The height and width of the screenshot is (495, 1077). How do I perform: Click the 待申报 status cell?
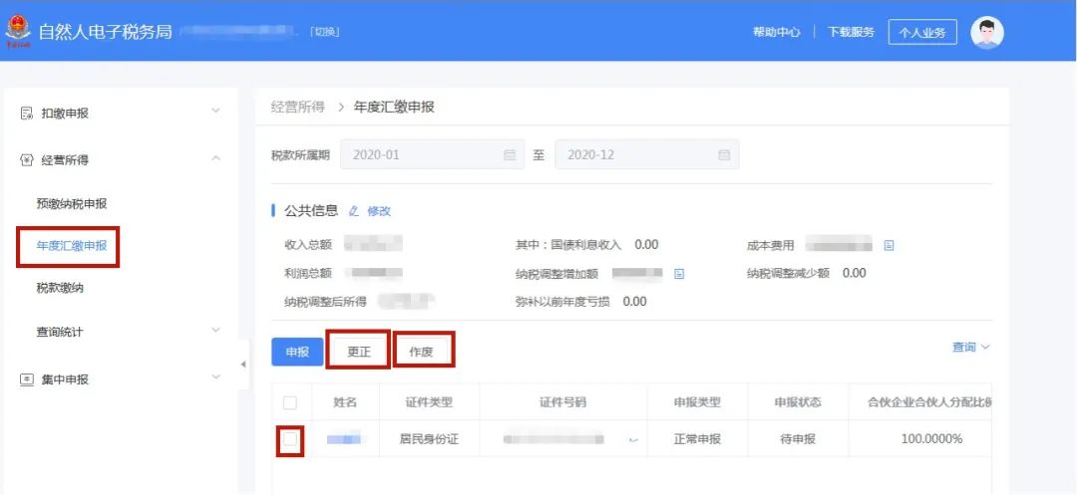[x=798, y=439]
